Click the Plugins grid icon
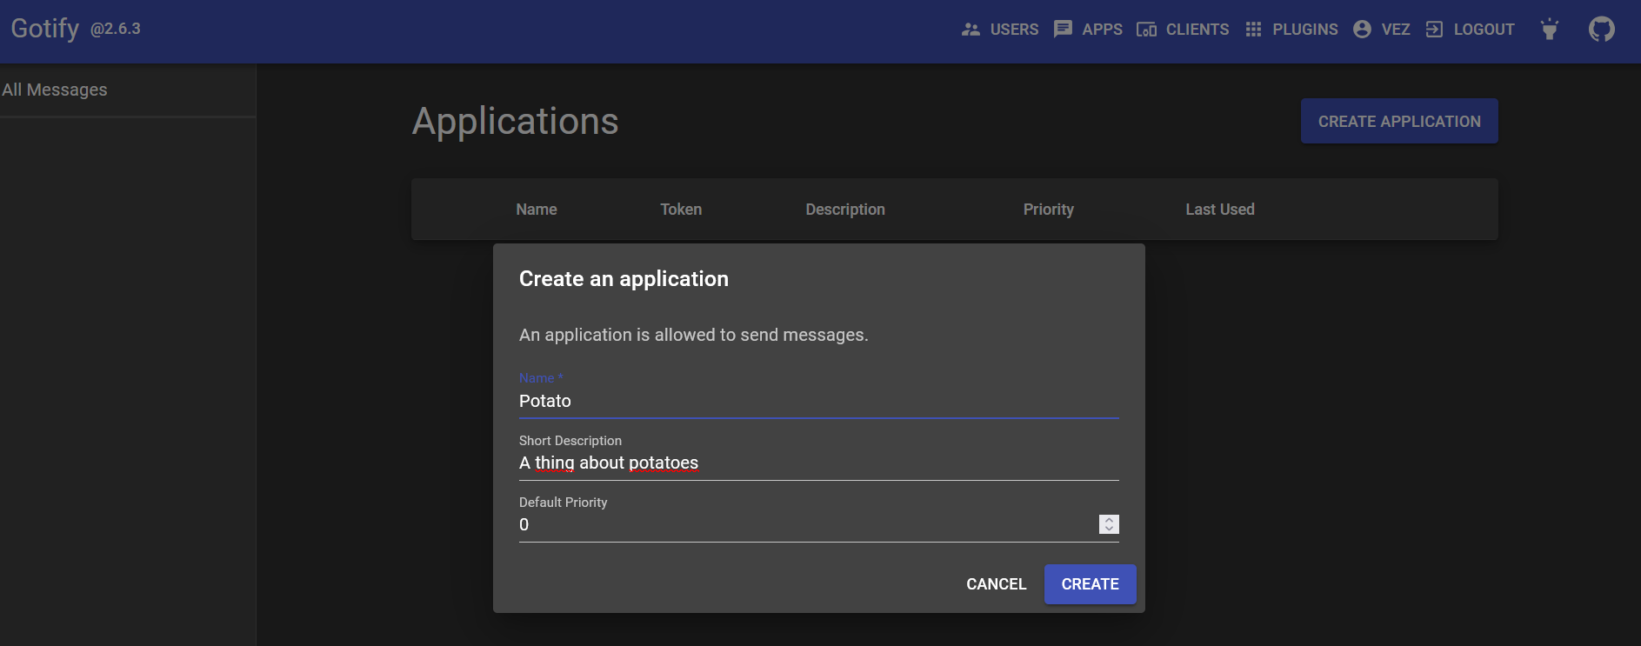Screen dimensions: 1641x646 pyautogui.click(x=1253, y=30)
